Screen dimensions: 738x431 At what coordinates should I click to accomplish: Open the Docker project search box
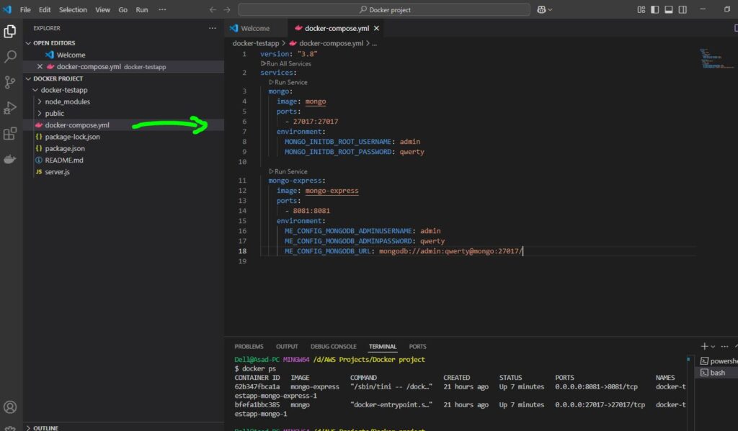point(384,9)
